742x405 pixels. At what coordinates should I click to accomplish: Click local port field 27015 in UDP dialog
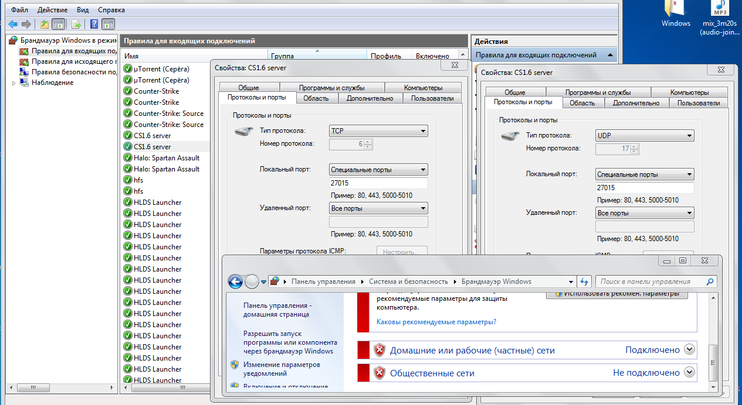pyautogui.click(x=645, y=188)
